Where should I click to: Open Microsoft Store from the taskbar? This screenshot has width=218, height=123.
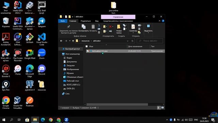[27, 120]
